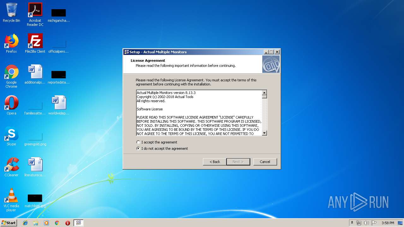Click the license scrollbar thumb
The image size is (404, 227).
click(x=264, y=96)
